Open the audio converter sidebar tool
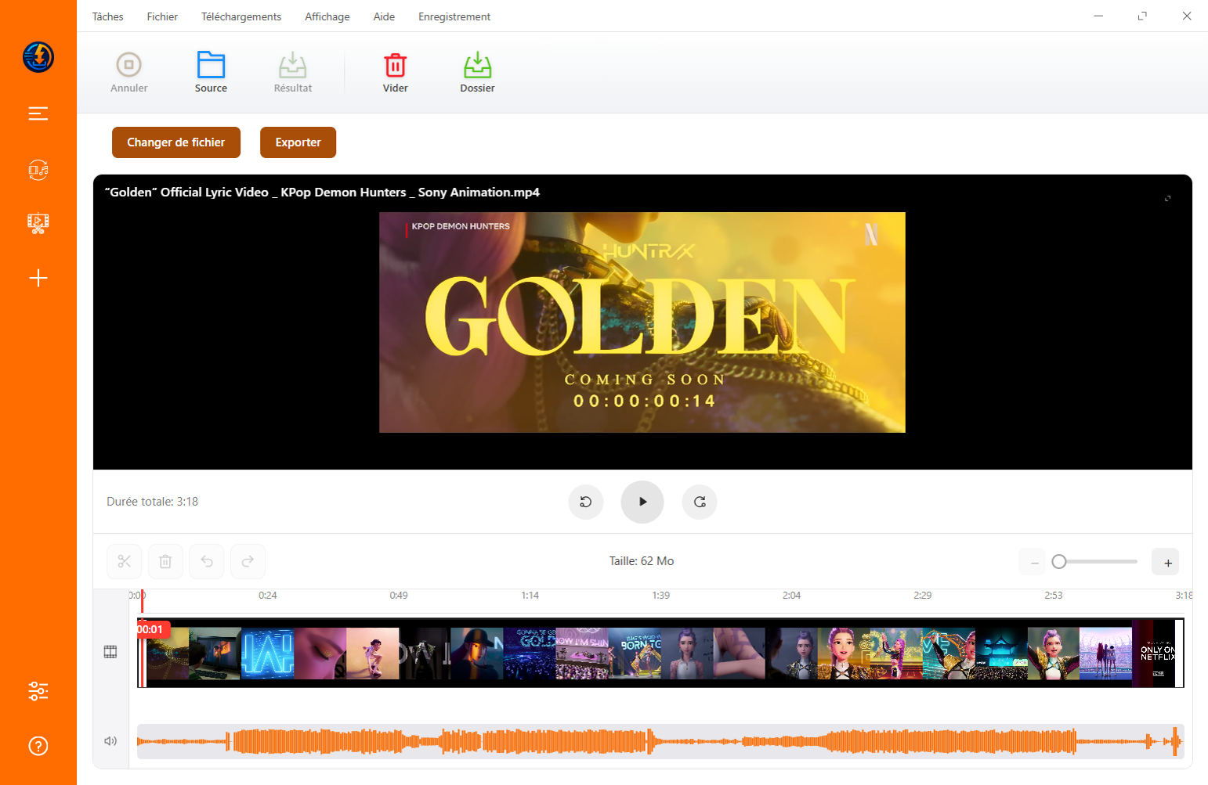This screenshot has height=785, width=1208. 38,170
